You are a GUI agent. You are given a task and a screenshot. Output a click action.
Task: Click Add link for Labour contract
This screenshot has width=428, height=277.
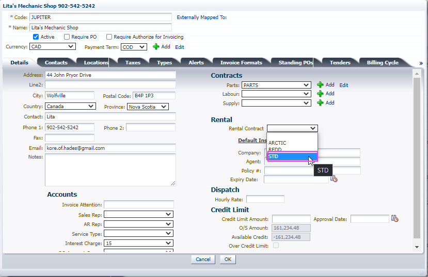tap(330, 94)
